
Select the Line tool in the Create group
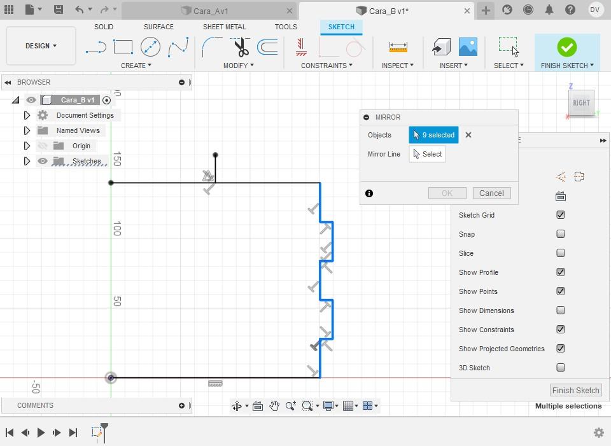pyautogui.click(x=96, y=47)
